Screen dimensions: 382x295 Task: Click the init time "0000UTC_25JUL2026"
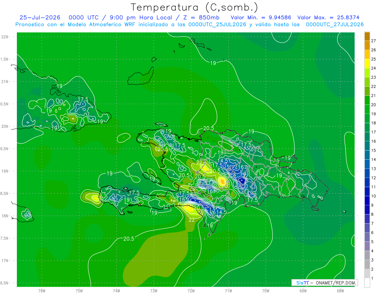tap(217, 25)
